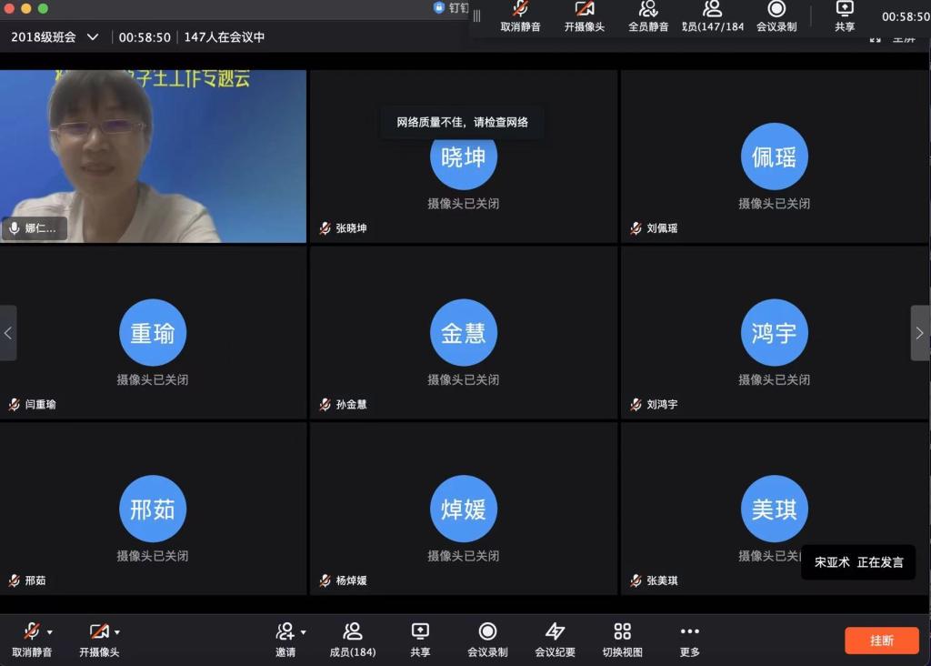Screen dimensions: 931x666
Task: Open the 更多 three-dots menu
Action: [x=689, y=632]
